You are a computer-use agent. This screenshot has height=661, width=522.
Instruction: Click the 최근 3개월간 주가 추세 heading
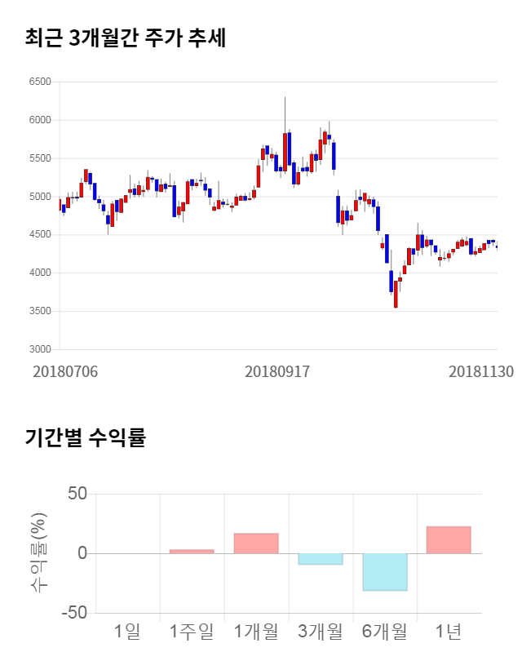126,38
